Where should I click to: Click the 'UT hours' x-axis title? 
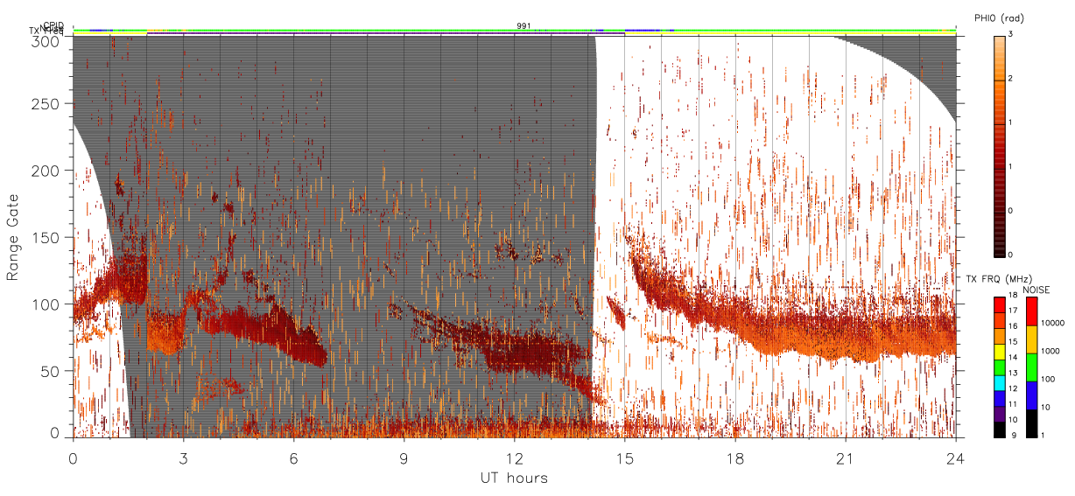[513, 478]
